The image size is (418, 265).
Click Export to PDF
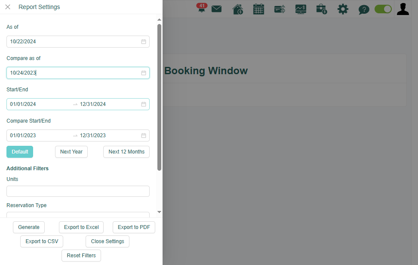(134, 227)
